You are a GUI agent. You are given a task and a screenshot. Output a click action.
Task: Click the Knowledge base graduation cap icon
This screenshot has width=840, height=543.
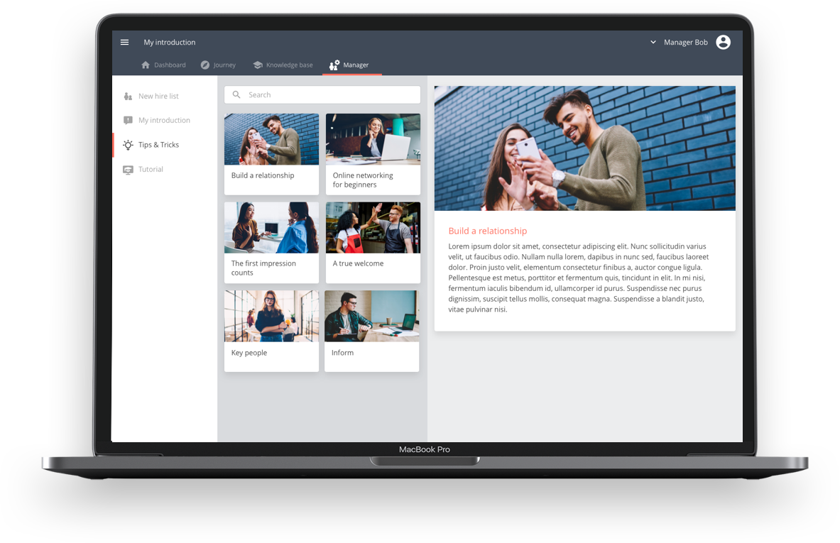click(x=258, y=65)
